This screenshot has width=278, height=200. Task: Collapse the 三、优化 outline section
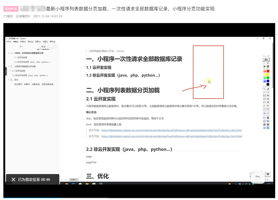[9, 79]
